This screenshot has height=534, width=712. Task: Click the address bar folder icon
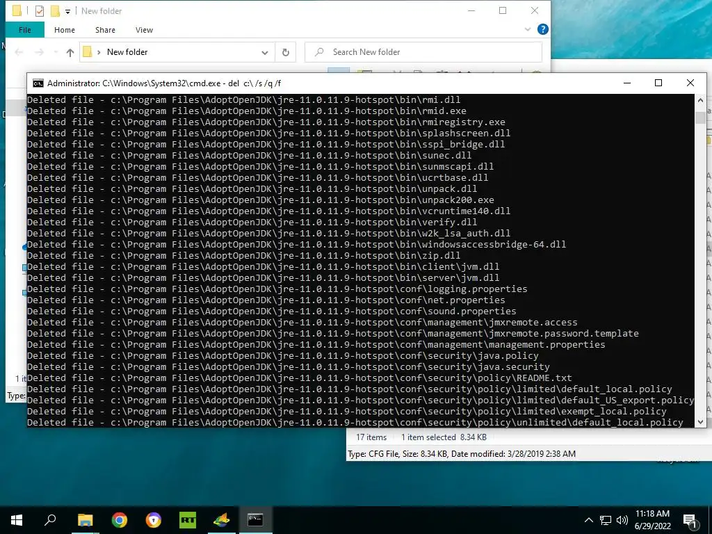pos(88,51)
